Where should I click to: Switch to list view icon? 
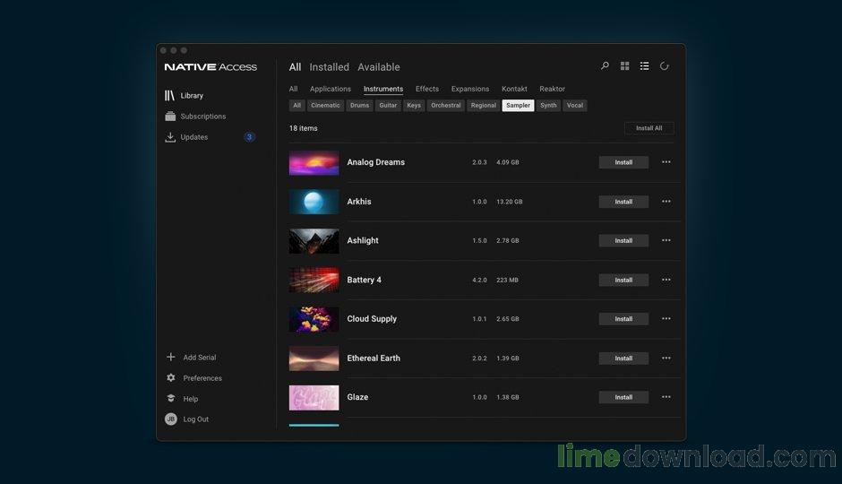click(x=644, y=66)
